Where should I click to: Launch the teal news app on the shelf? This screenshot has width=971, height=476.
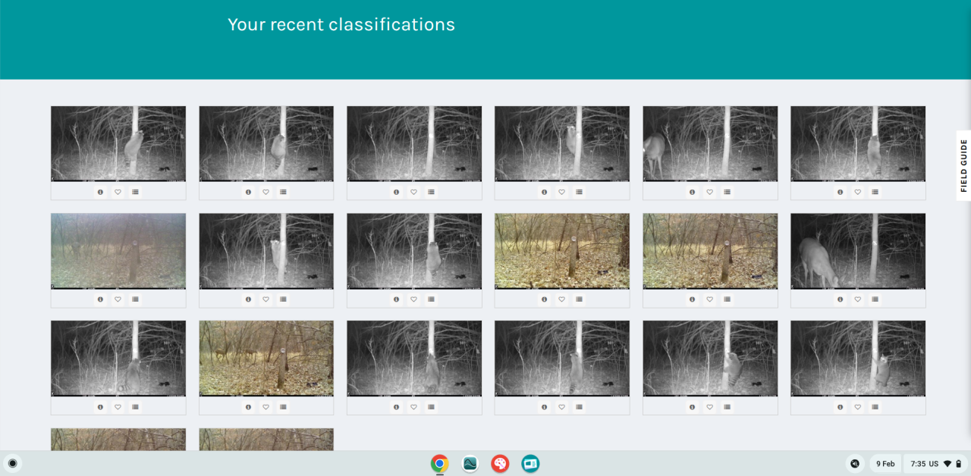[530, 463]
